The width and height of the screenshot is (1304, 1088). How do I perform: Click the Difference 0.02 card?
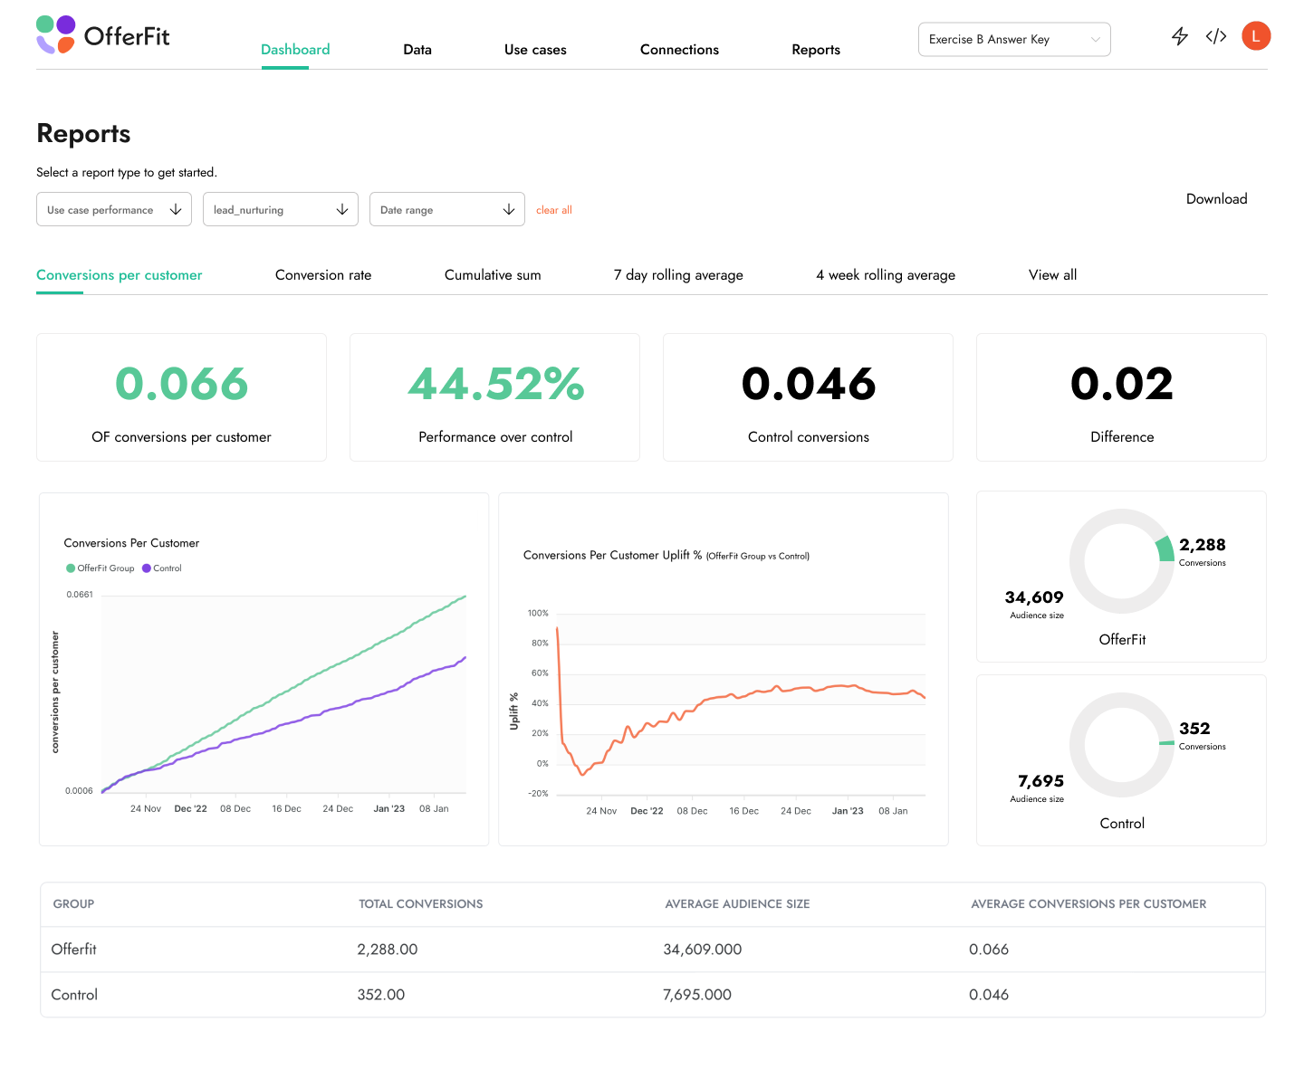1121,397
